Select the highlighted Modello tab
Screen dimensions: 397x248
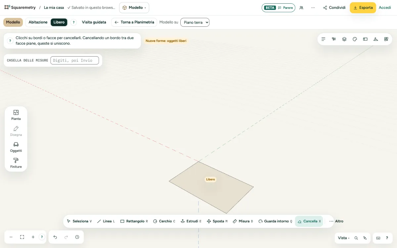coord(13,22)
